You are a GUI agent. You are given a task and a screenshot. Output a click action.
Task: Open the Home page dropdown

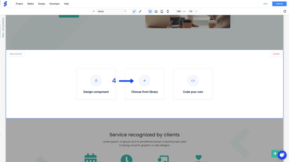click(x=111, y=11)
